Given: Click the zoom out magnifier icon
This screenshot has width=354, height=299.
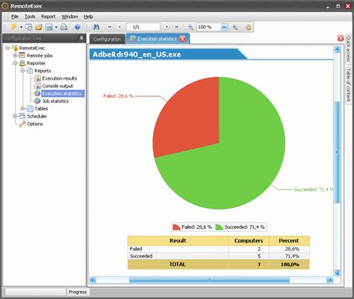Looking at the screenshot, I should coord(190,27).
